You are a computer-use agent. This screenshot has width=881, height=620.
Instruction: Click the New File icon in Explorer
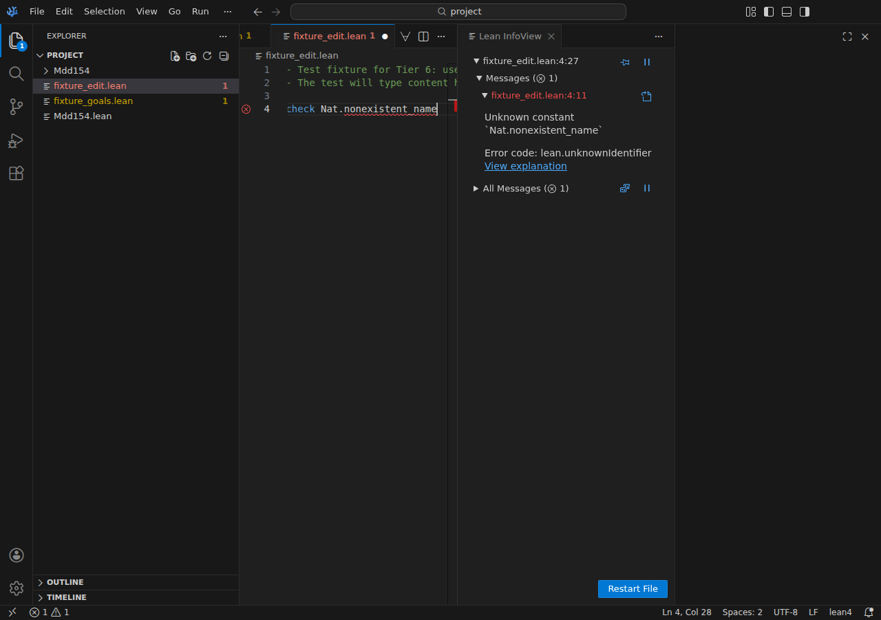point(175,56)
